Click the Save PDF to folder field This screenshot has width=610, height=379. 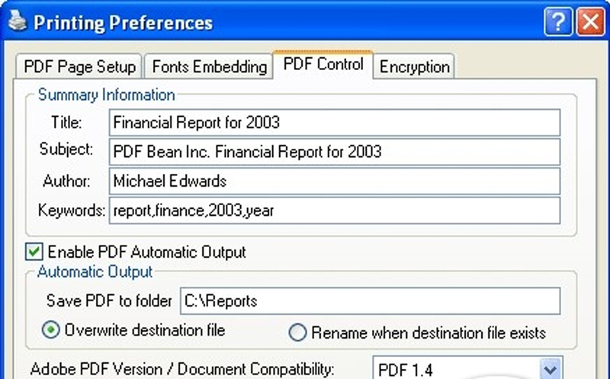[371, 300]
